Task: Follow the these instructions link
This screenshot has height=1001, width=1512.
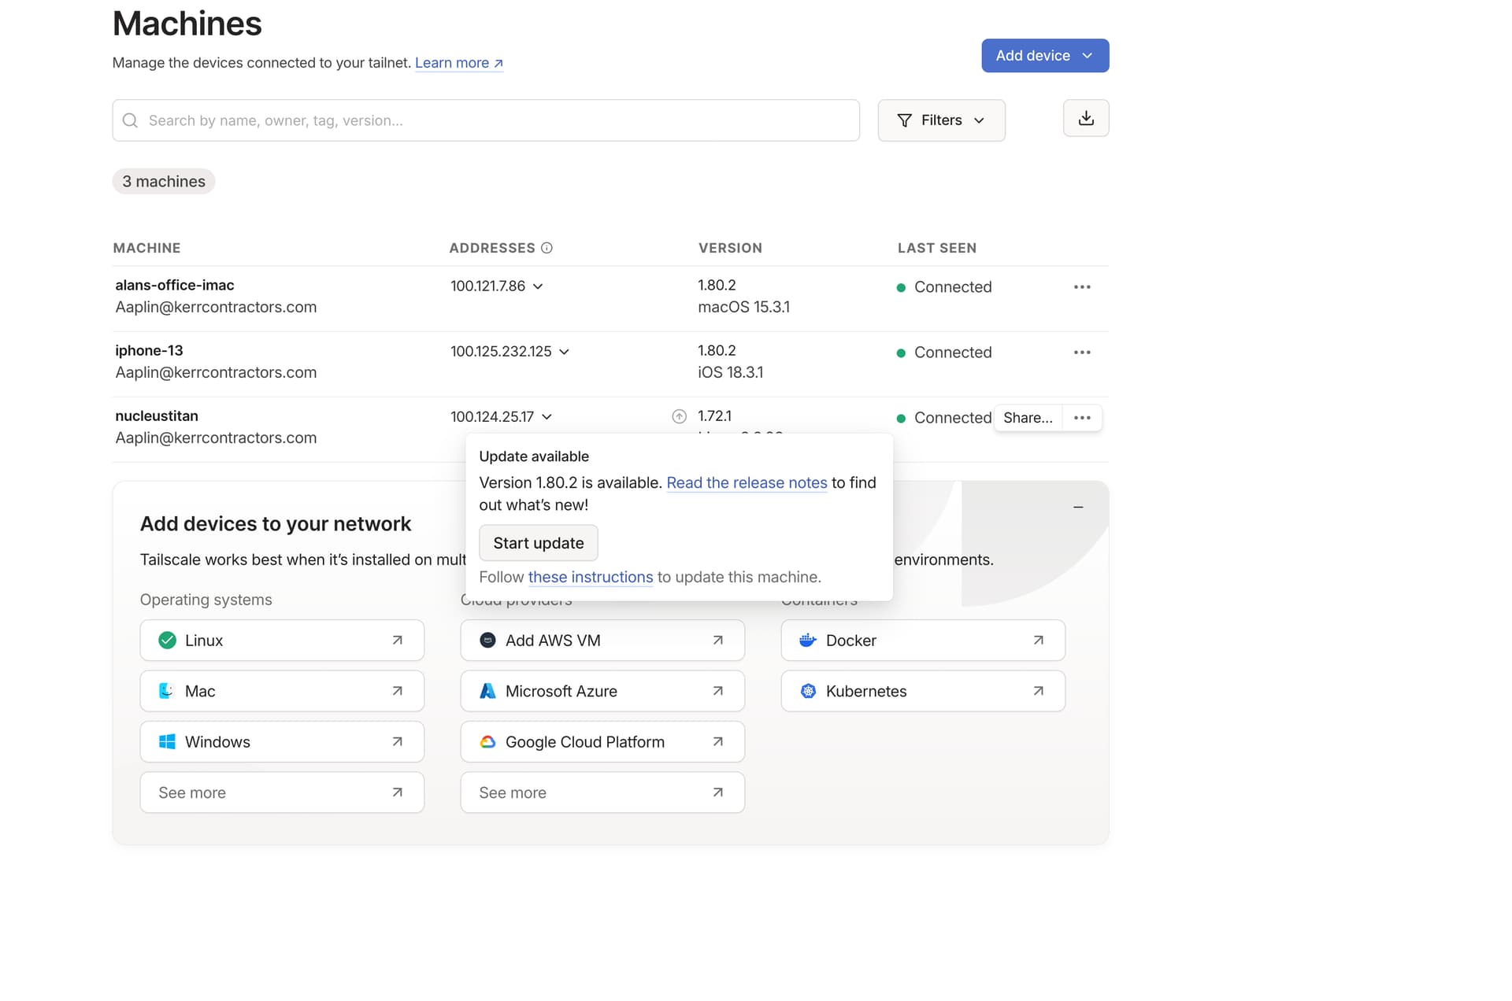Action: coord(590,577)
